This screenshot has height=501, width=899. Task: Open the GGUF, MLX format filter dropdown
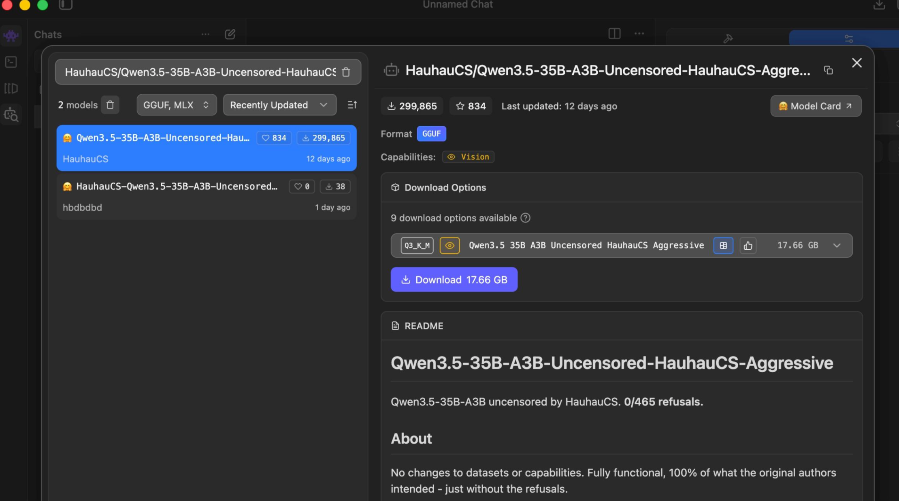point(177,105)
